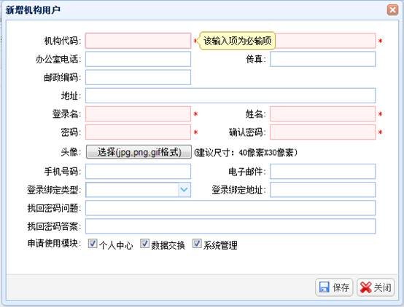This screenshot has width=404, height=307.
Task: Select avatar via 选择(jpg.png.gif格式) button
Action: [x=139, y=152]
